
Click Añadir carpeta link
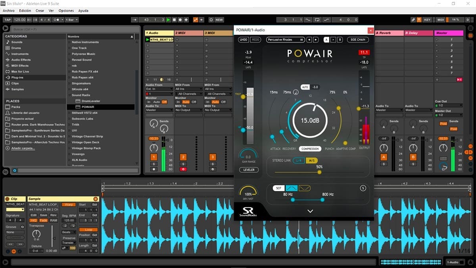(x=23, y=148)
